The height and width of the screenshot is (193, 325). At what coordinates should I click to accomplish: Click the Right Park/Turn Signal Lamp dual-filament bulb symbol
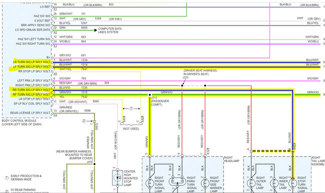[x=177, y=182]
